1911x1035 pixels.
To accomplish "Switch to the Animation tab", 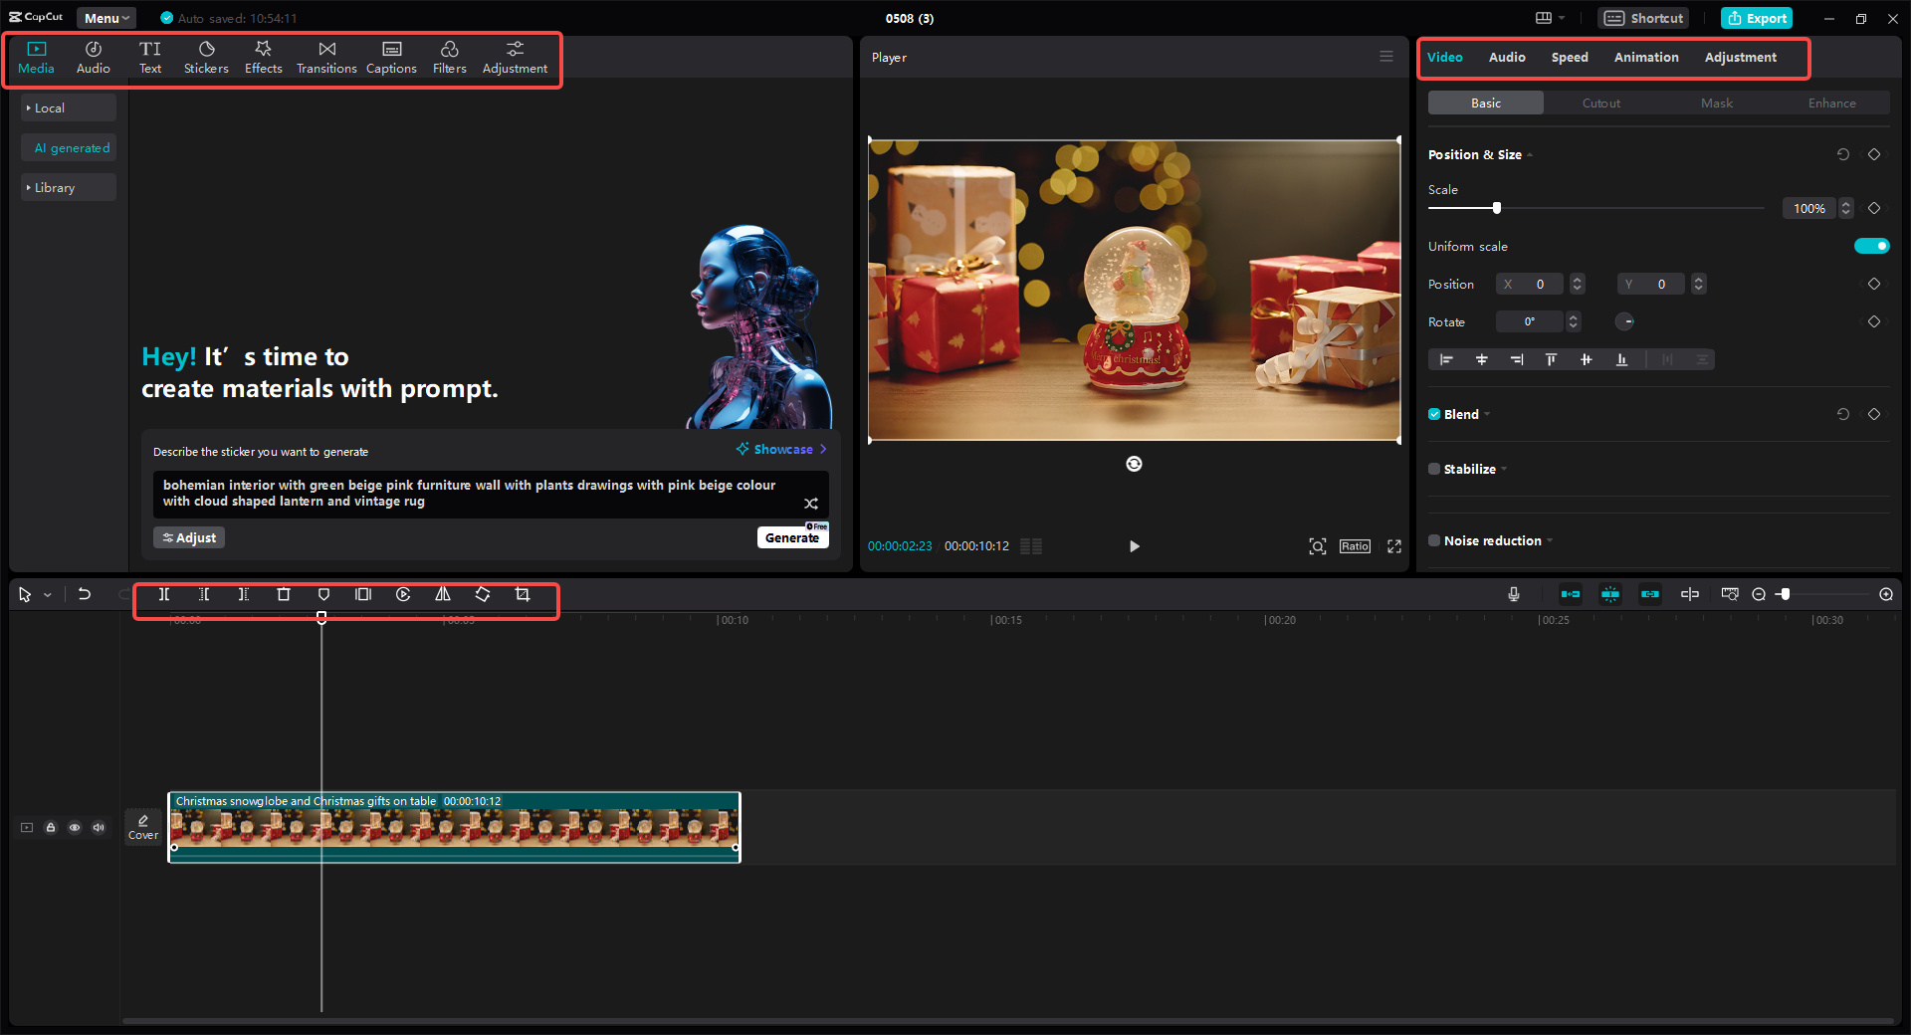I will [1645, 57].
